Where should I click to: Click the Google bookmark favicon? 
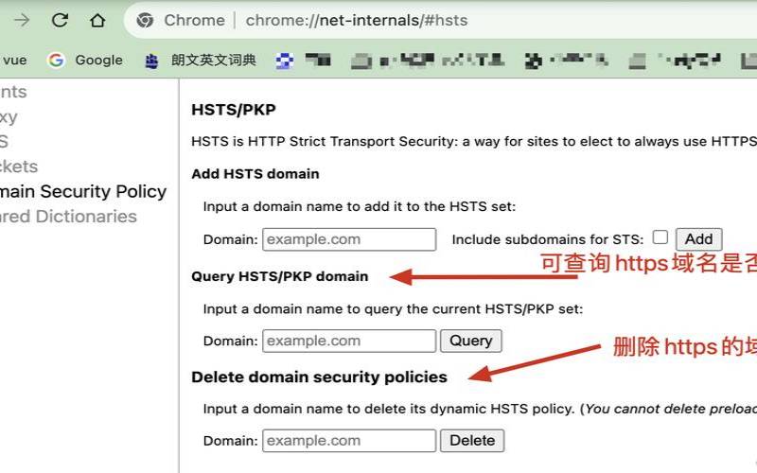coord(56,61)
